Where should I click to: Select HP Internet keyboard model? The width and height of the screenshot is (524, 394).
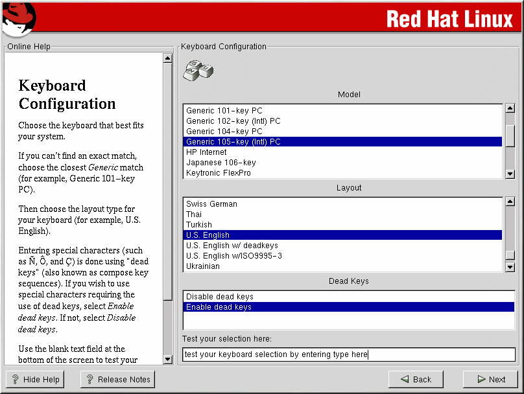[206, 152]
